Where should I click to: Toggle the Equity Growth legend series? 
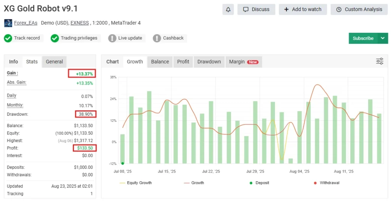click(x=136, y=183)
